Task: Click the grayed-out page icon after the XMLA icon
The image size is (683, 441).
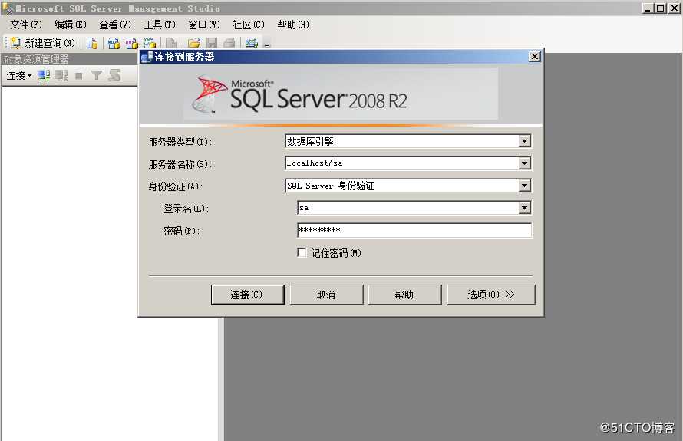Action: point(170,43)
